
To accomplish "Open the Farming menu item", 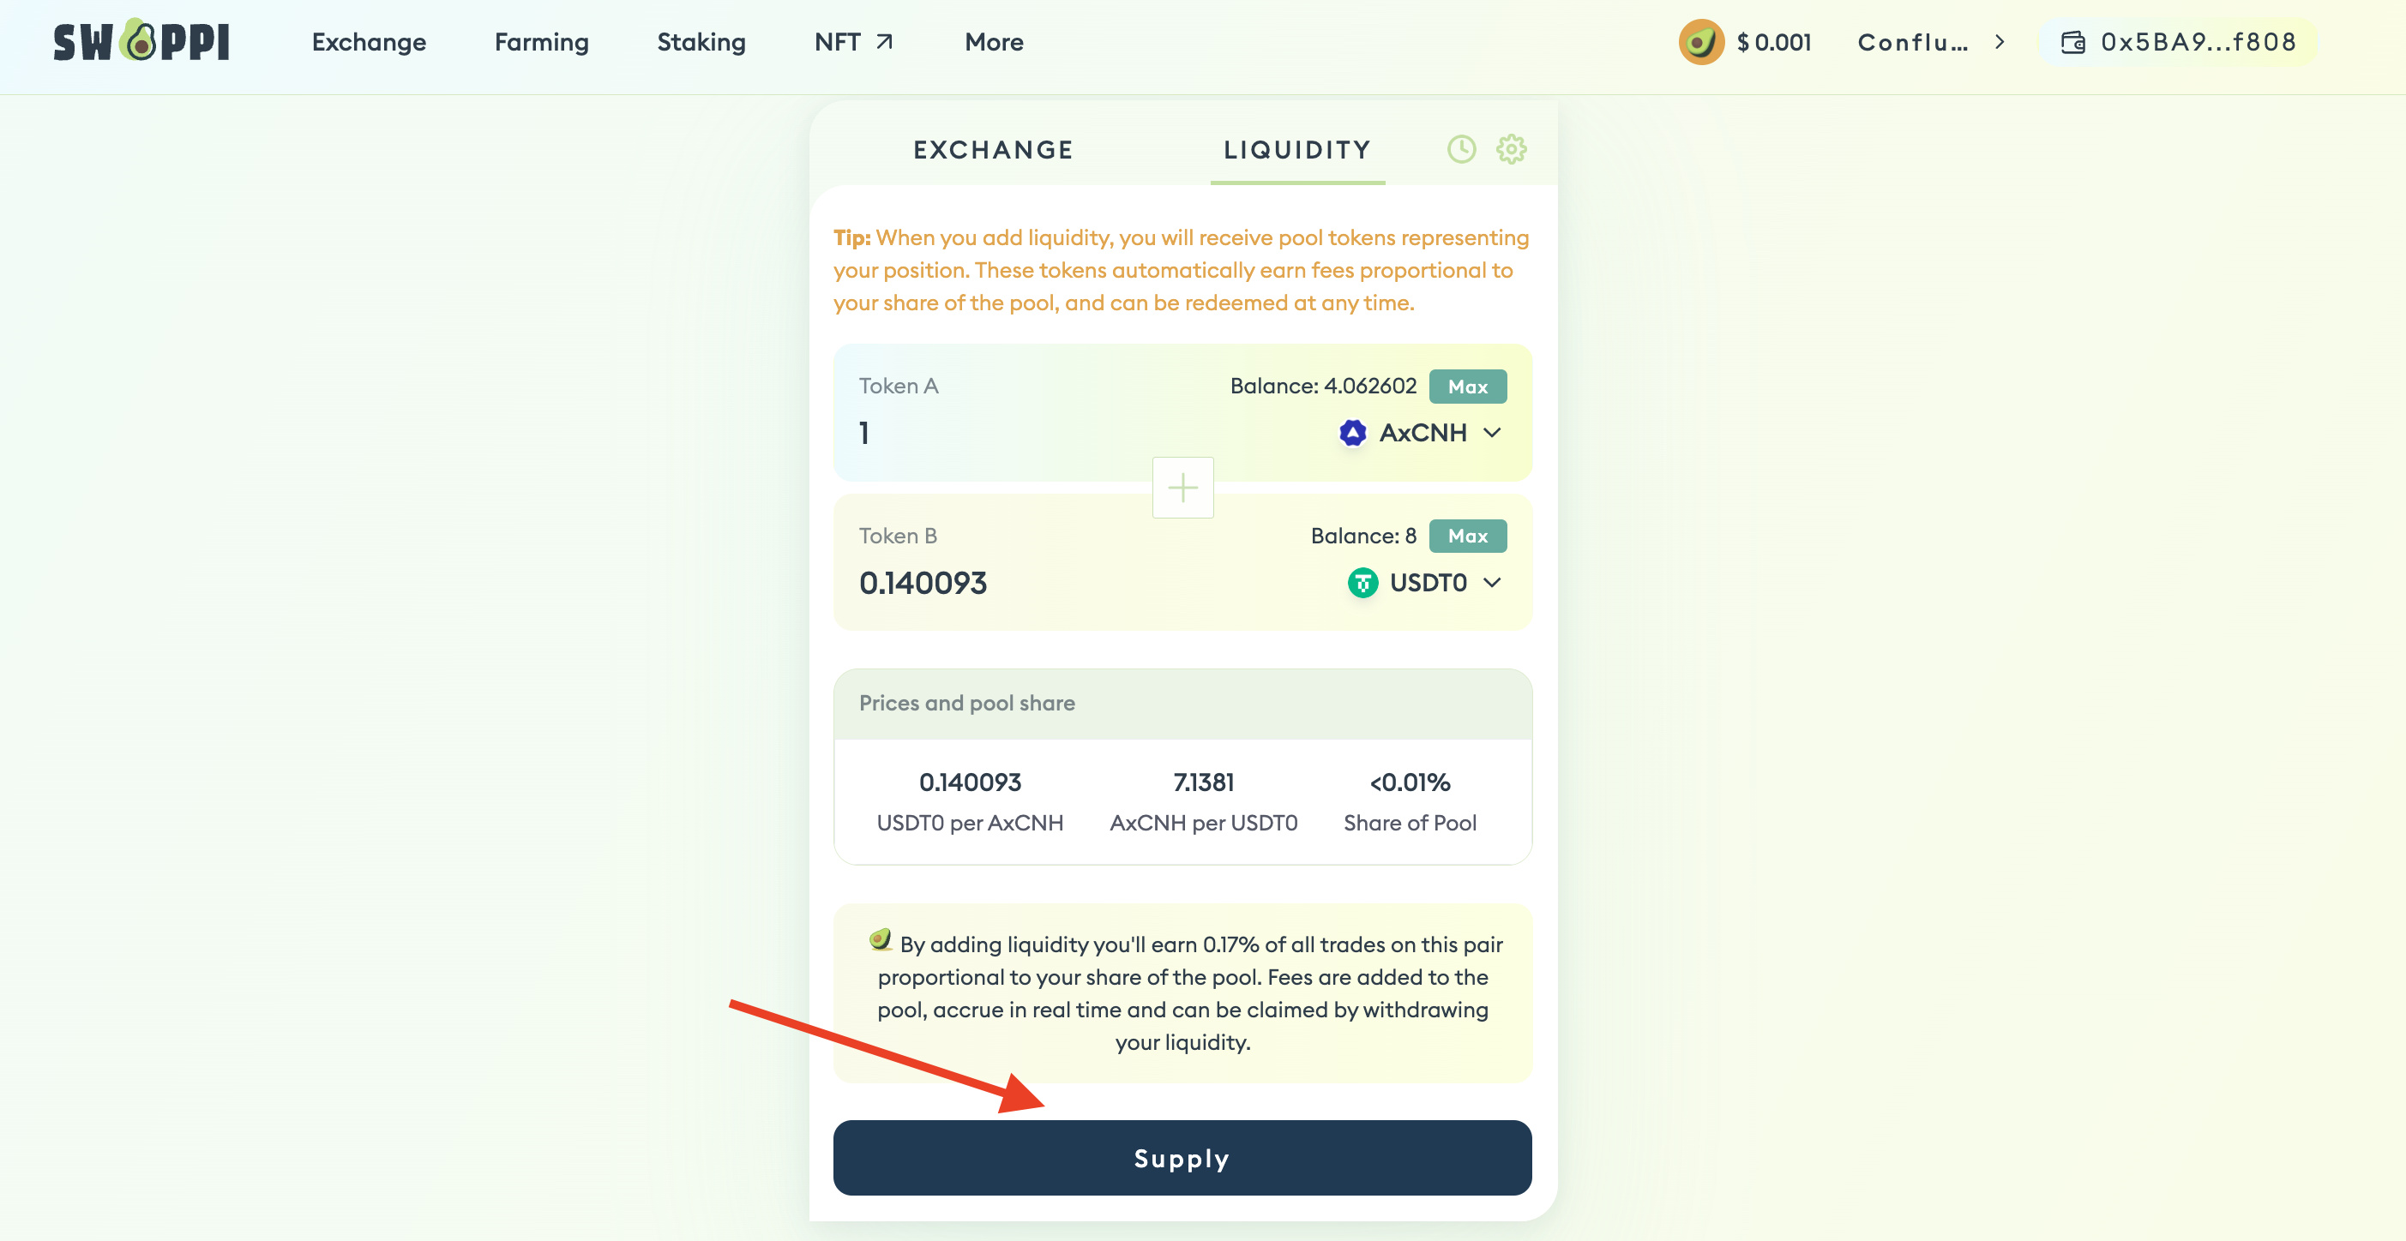I will (x=541, y=42).
